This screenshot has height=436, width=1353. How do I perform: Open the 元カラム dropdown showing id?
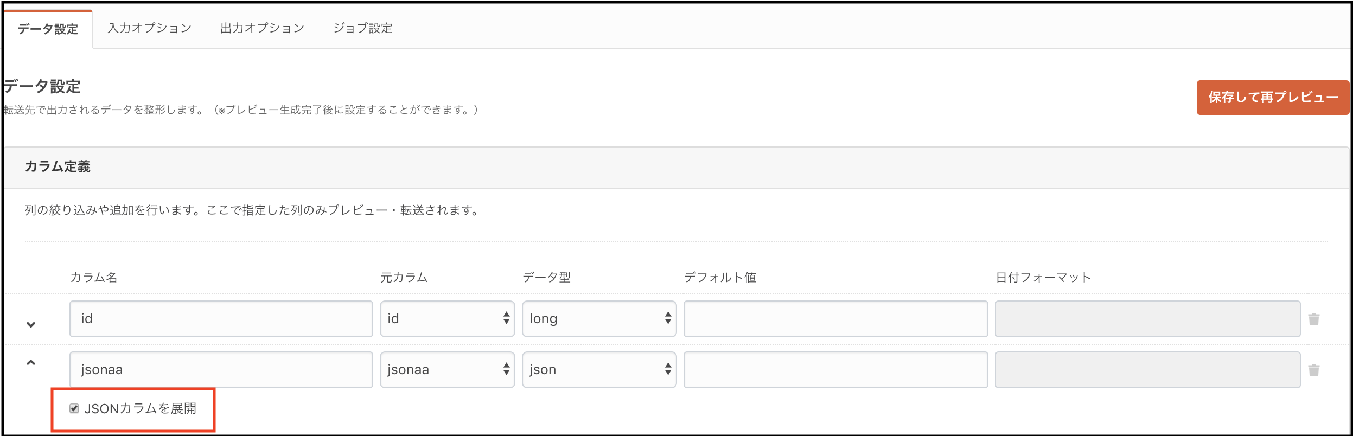447,319
